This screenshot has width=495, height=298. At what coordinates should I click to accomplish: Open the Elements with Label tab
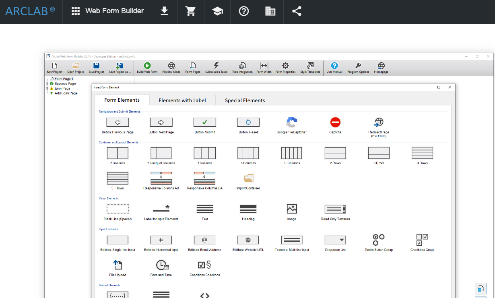pyautogui.click(x=182, y=100)
